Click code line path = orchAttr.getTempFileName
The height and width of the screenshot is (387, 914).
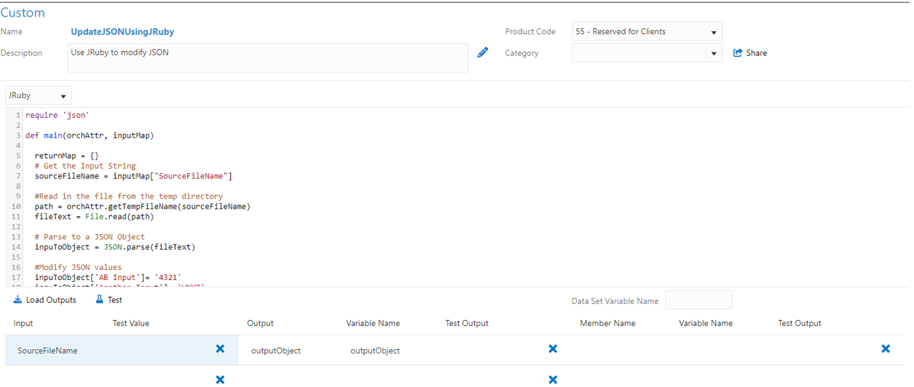(142, 206)
